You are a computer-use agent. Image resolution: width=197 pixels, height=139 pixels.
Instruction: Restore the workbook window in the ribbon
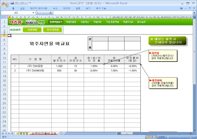190,8
